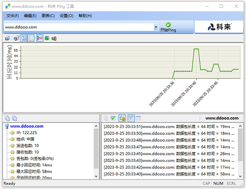Select the IP: 122.225. tree row
Image resolution: width=246 pixels, height=189 pixels.
point(27,133)
